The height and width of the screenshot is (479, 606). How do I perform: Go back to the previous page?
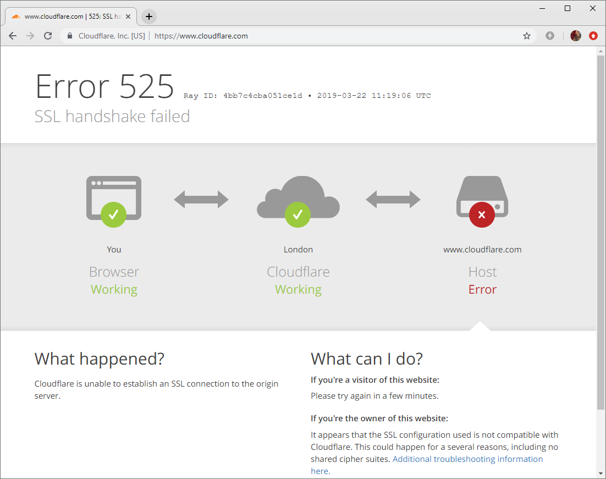click(x=13, y=36)
